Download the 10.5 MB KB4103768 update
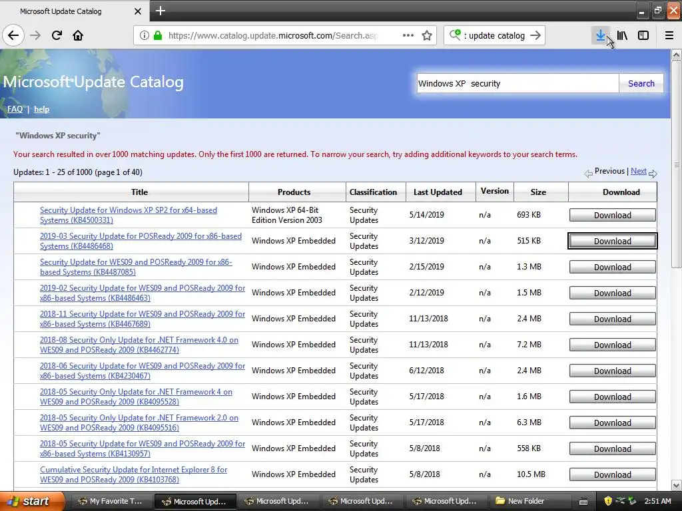The height and width of the screenshot is (511, 682). (613, 474)
